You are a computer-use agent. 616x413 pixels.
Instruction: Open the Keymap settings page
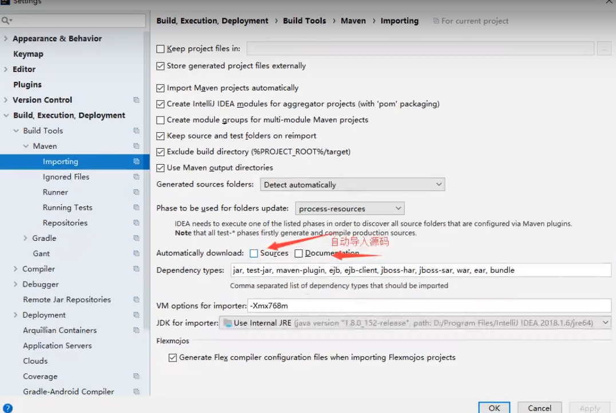tap(28, 54)
